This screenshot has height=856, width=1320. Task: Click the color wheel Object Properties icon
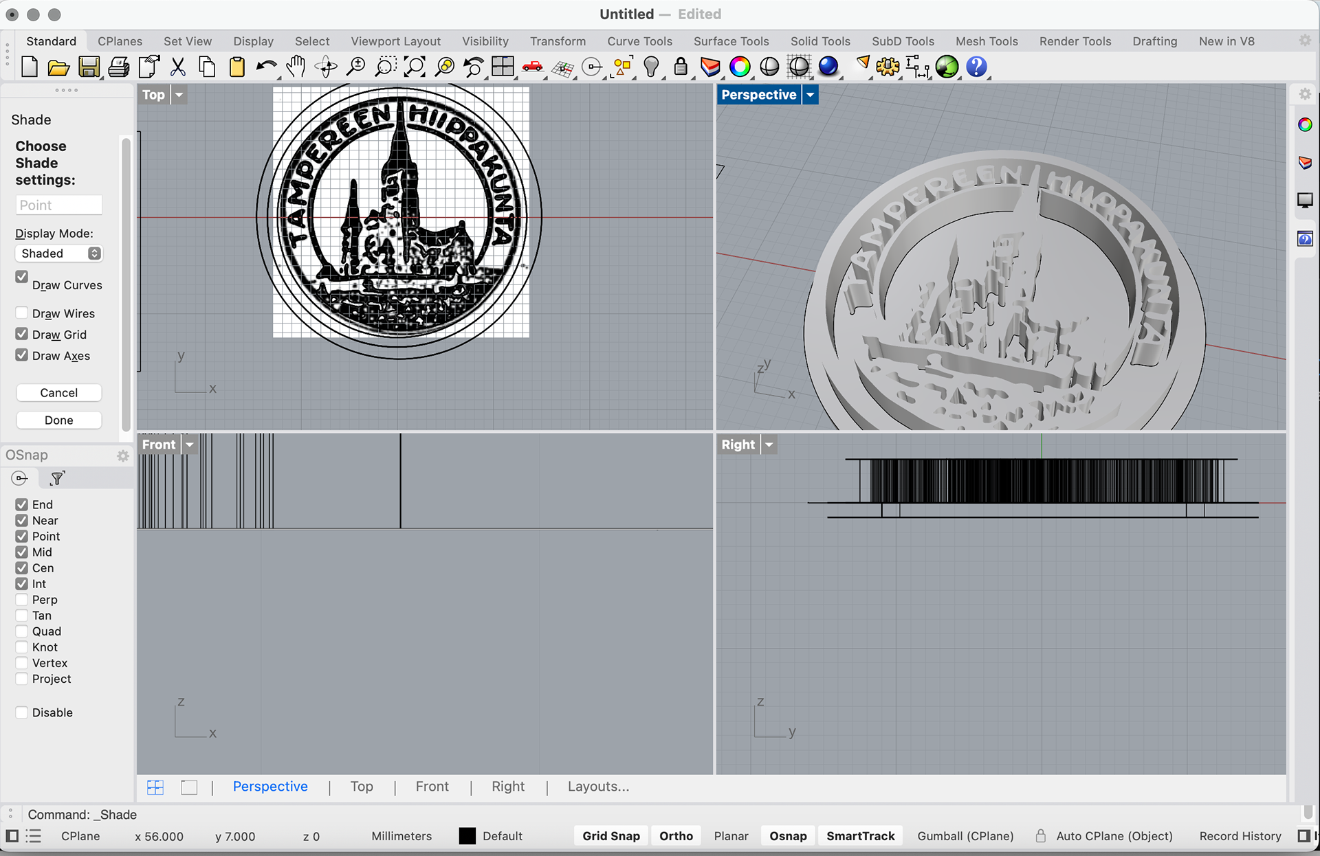pyautogui.click(x=740, y=67)
